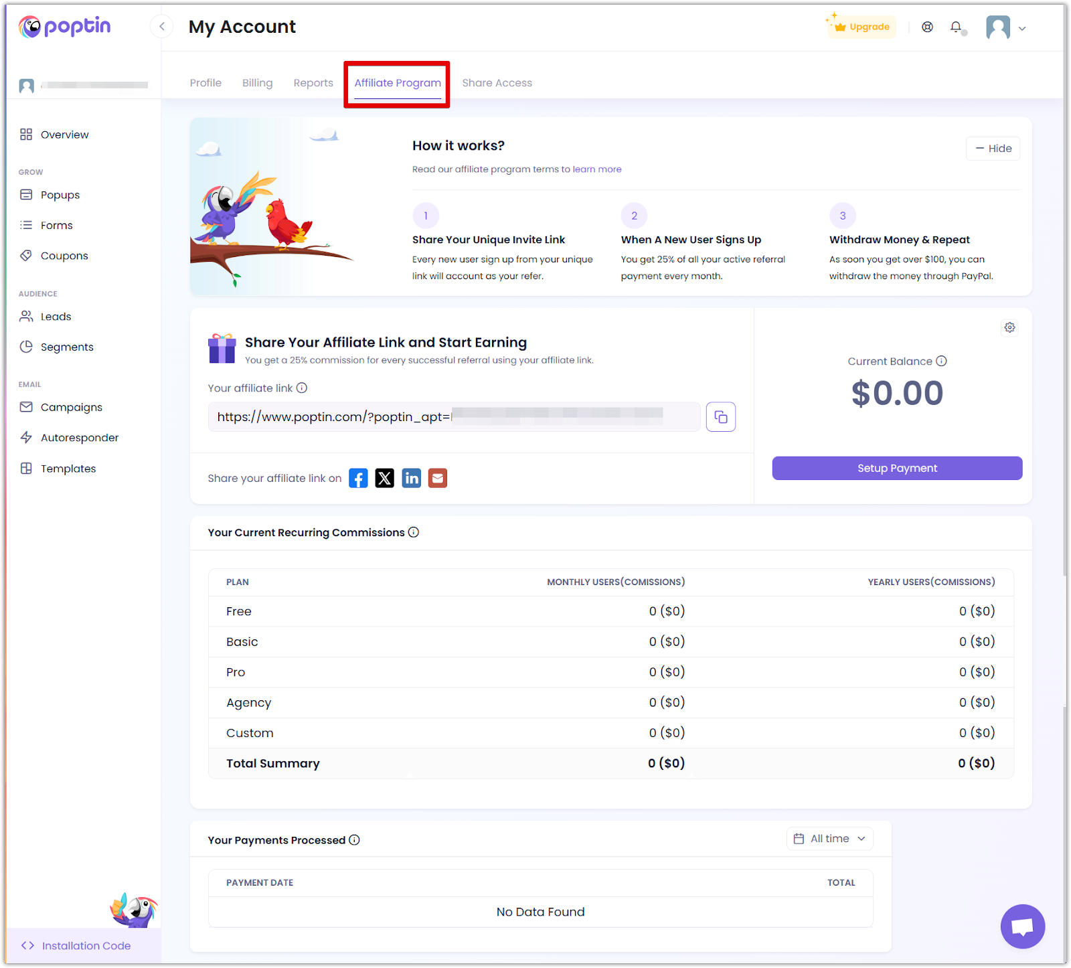1071x968 pixels.
Task: Switch to the Billing tab
Action: (x=257, y=83)
